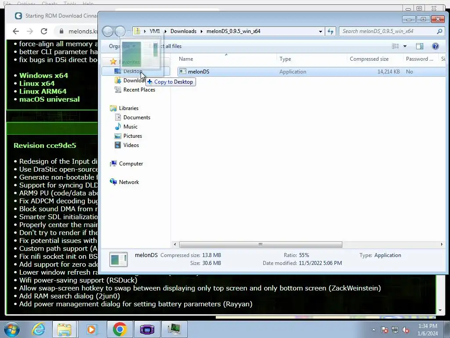
Task: Select the melonDS application file
Action: (312, 72)
